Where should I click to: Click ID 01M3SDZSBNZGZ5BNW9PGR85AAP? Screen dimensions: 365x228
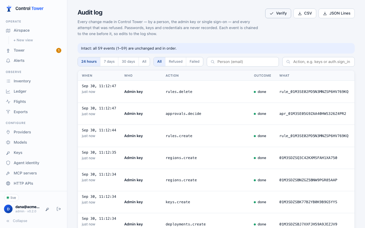308,180
